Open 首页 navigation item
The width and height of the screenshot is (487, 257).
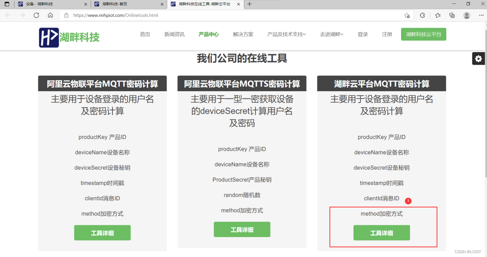145,34
